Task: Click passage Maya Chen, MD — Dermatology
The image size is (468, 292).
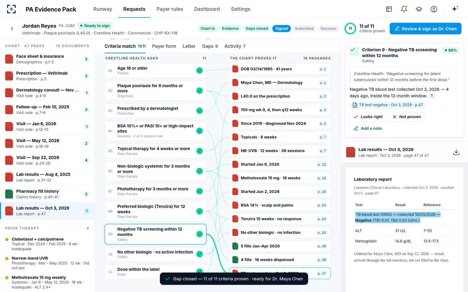Action: click(x=280, y=82)
